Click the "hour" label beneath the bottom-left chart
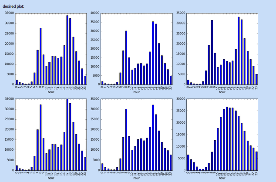Image resolution: width=276 pixels, height=182 pixels. [51, 178]
